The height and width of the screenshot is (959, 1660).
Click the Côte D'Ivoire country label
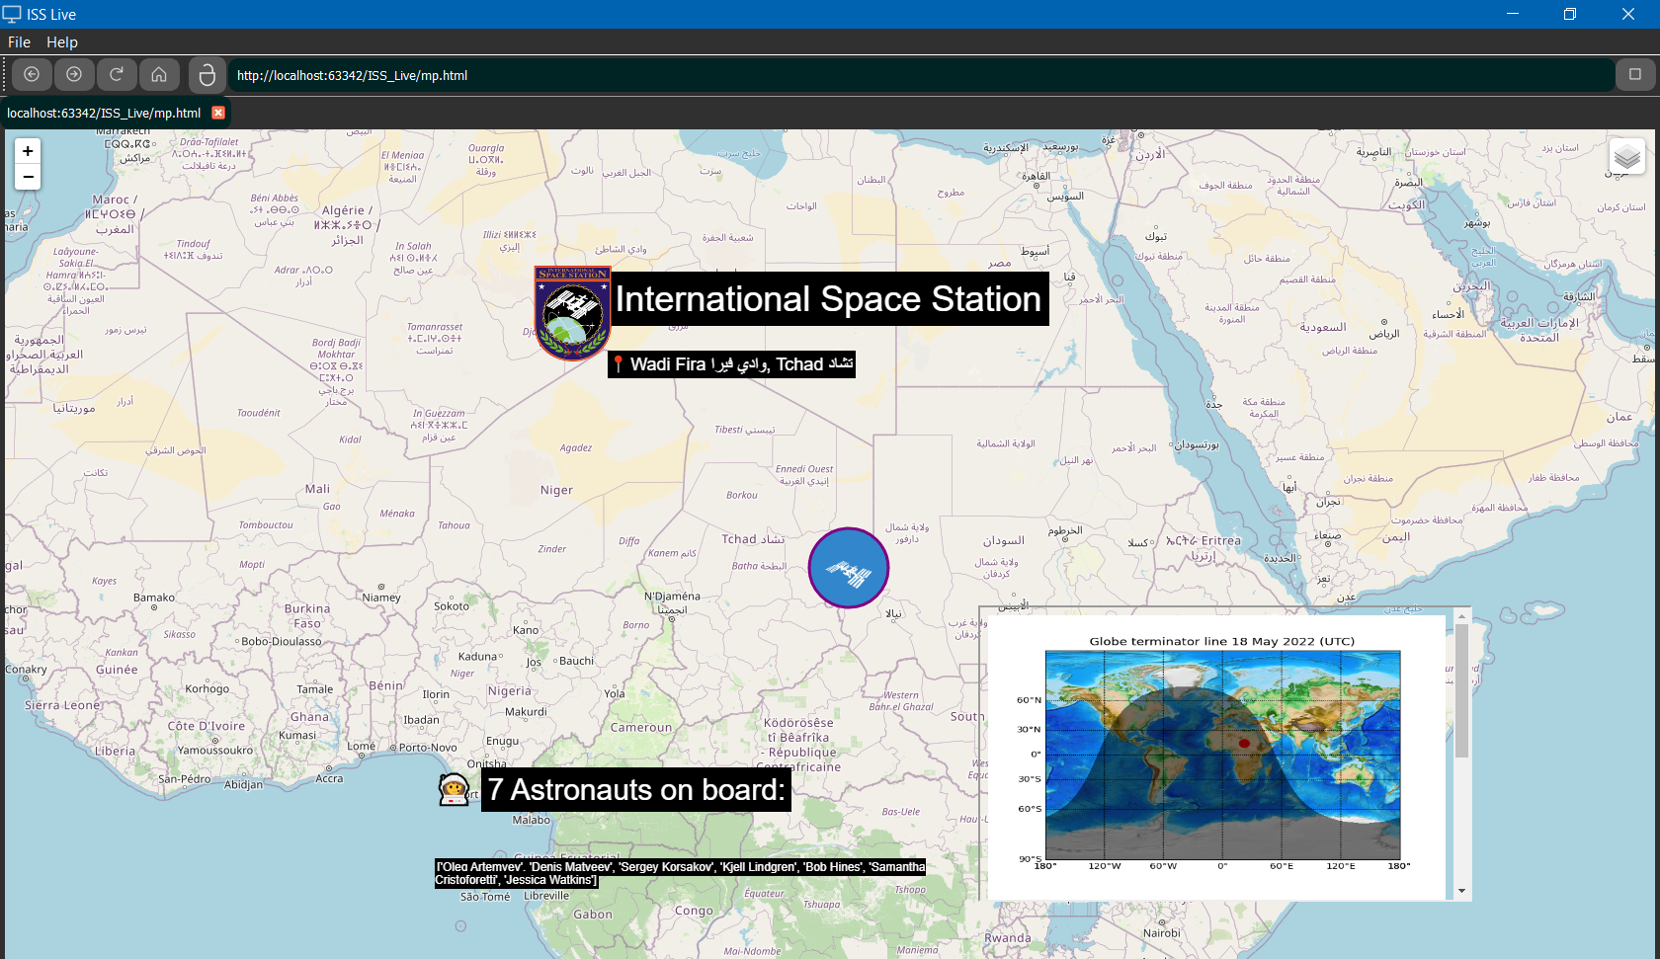point(207,726)
